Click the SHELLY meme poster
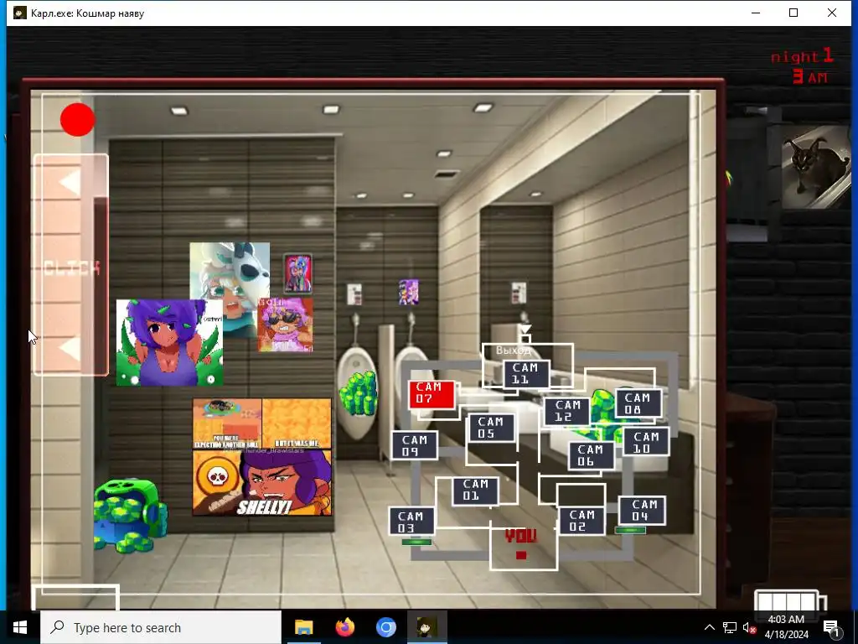Viewport: 858px width, 644px height. point(262,457)
